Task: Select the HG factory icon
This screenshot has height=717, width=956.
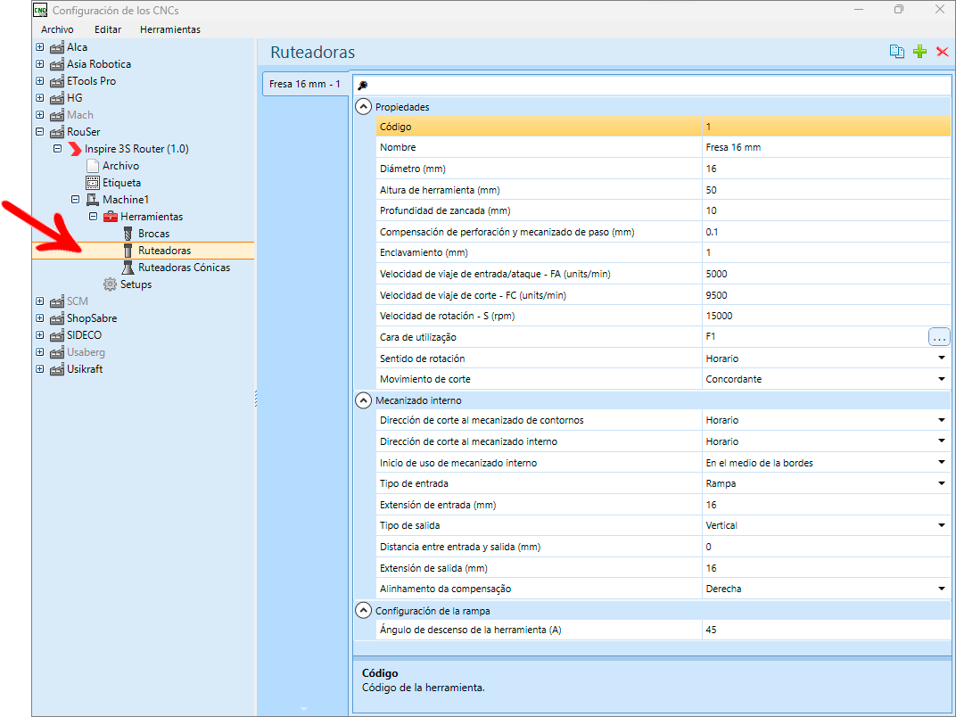Action: coord(57,98)
